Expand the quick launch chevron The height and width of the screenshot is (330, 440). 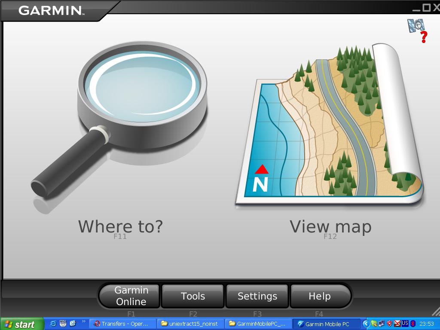pyautogui.click(x=83, y=321)
